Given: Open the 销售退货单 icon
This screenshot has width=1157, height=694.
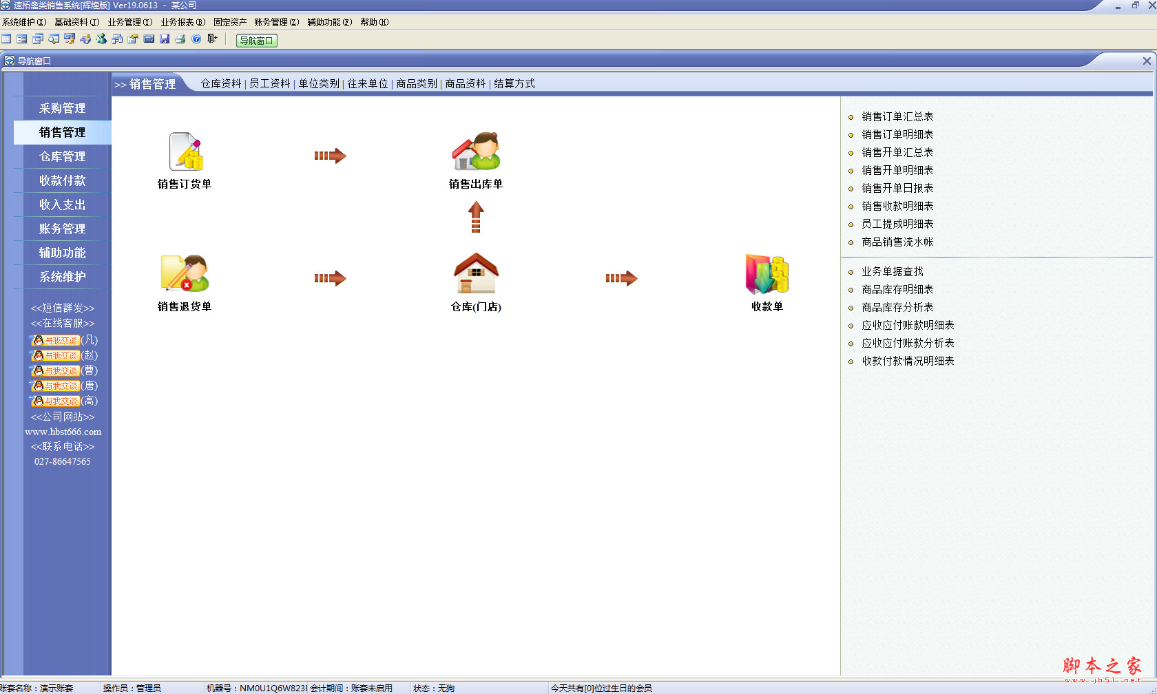Looking at the screenshot, I should (185, 273).
